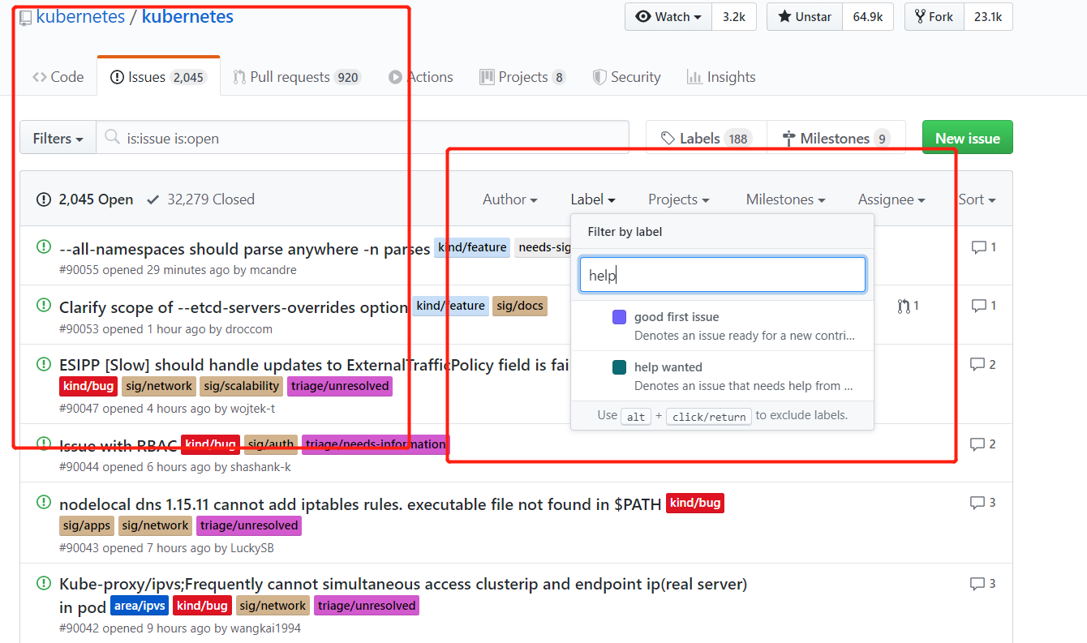This screenshot has width=1087, height=643.
Task: Click the 64.9k stargazers count
Action: point(868,17)
